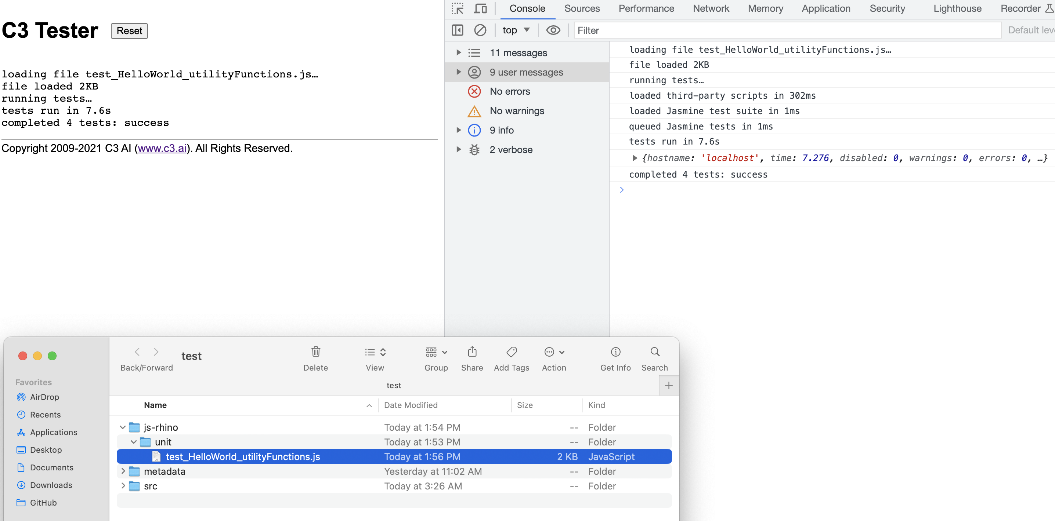The width and height of the screenshot is (1055, 521).
Task: Toggle the device toolbar icon
Action: 480,8
